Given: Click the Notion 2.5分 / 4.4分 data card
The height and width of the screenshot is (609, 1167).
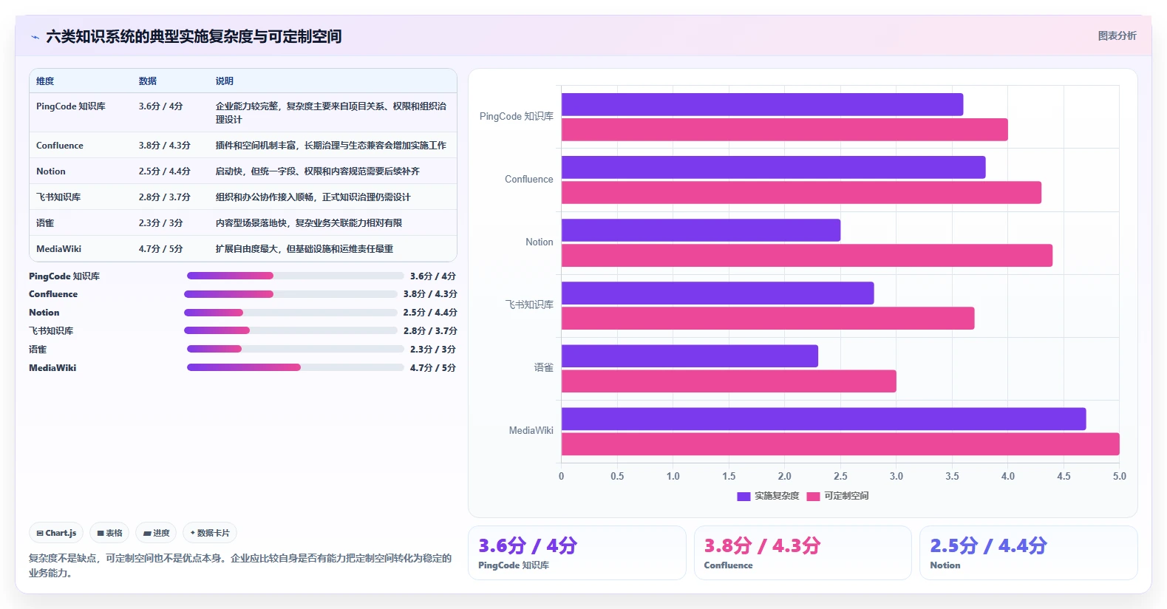Looking at the screenshot, I should [1029, 553].
